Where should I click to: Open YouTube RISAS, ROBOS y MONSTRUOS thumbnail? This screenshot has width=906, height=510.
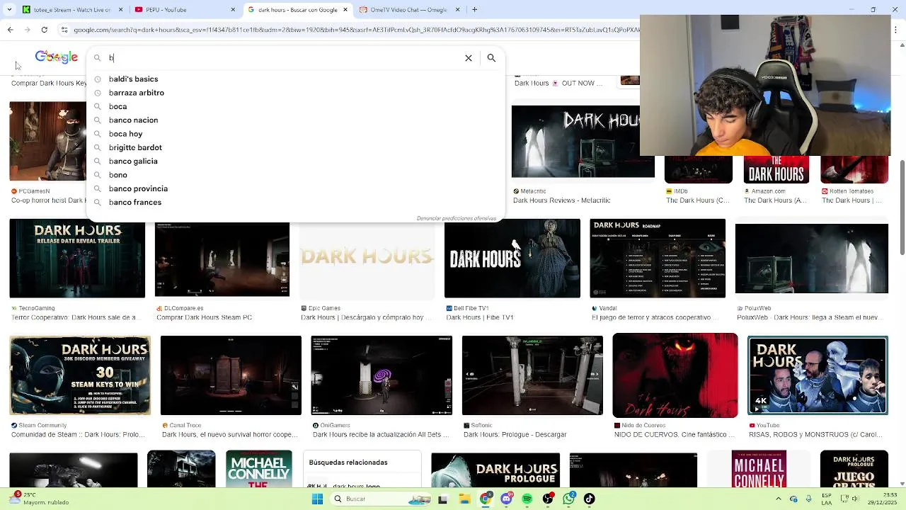coord(818,375)
